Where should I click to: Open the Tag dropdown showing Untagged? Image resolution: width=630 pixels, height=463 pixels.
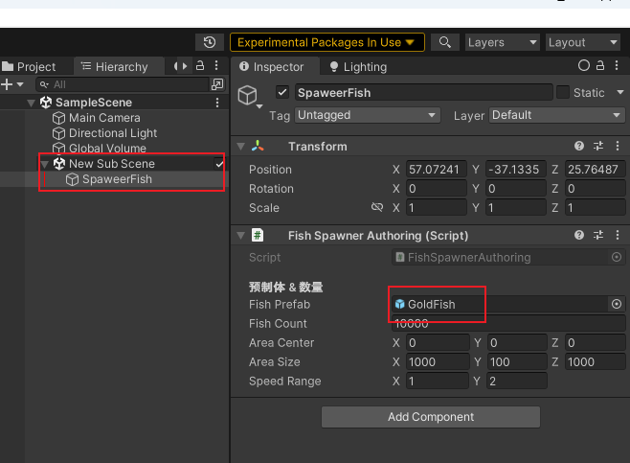pyautogui.click(x=368, y=115)
